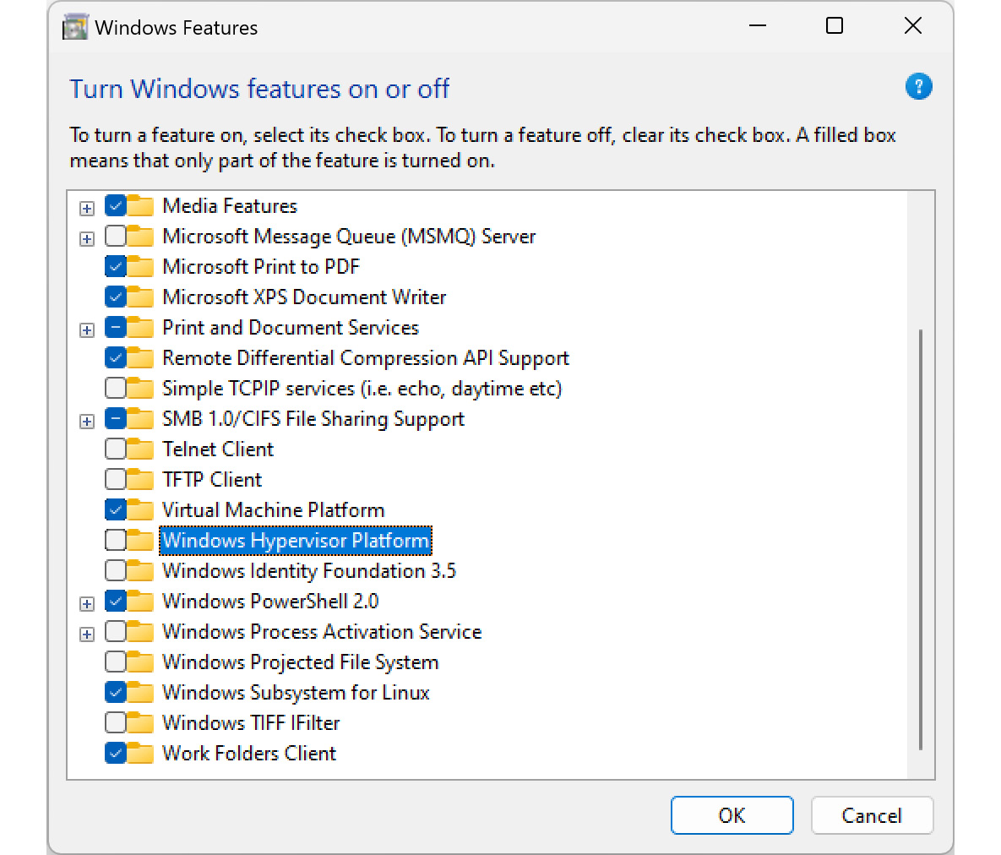Enable Windows Projected File System checkbox
The width and height of the screenshot is (1001, 855).
[116, 662]
